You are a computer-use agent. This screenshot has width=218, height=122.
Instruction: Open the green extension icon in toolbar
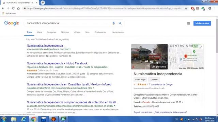(203, 8)
